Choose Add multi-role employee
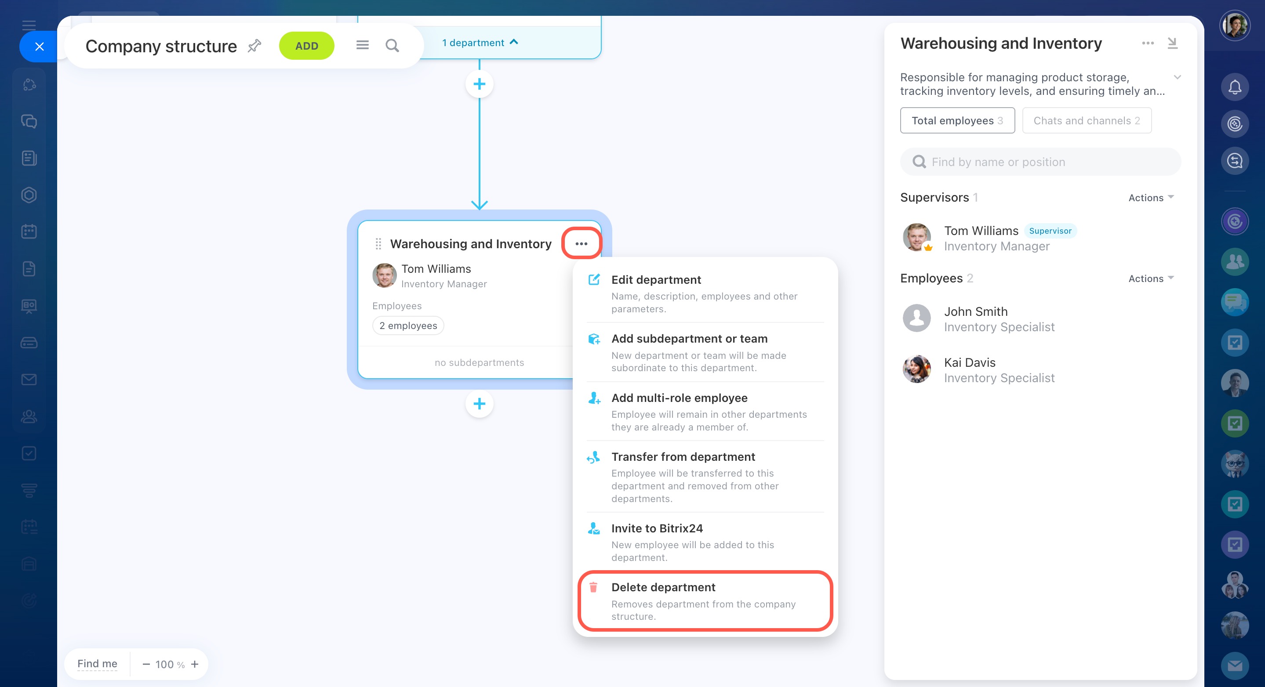 click(x=705, y=411)
